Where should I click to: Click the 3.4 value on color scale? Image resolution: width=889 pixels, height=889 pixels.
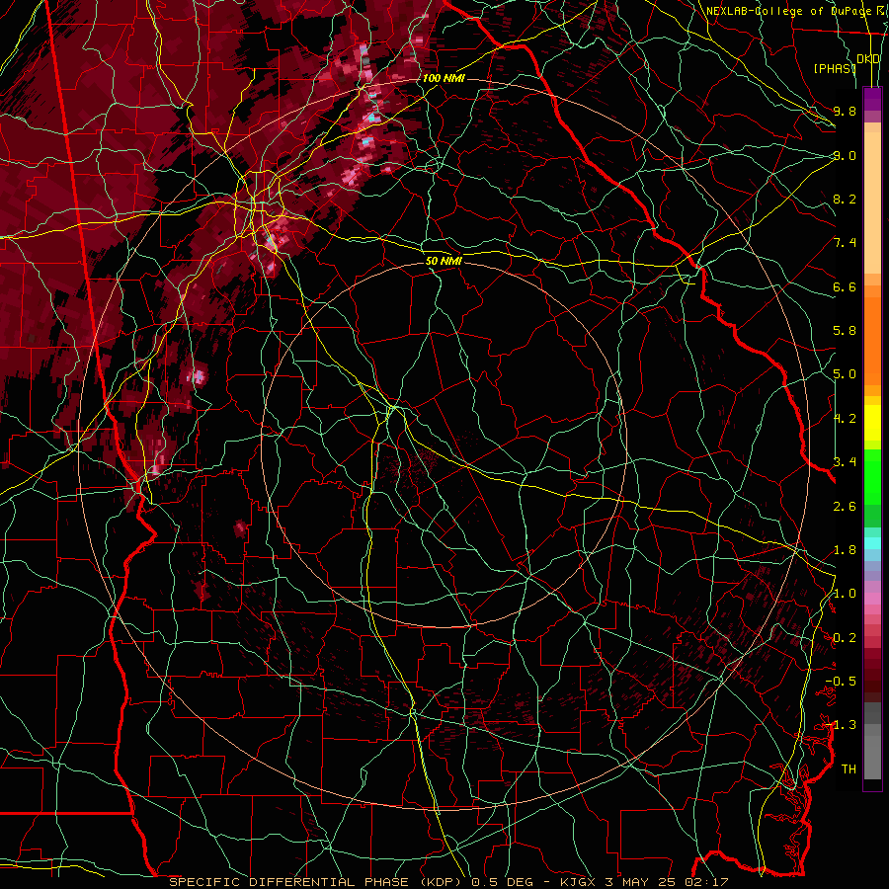point(845,462)
